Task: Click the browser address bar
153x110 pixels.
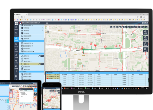Action: tap(80, 17)
